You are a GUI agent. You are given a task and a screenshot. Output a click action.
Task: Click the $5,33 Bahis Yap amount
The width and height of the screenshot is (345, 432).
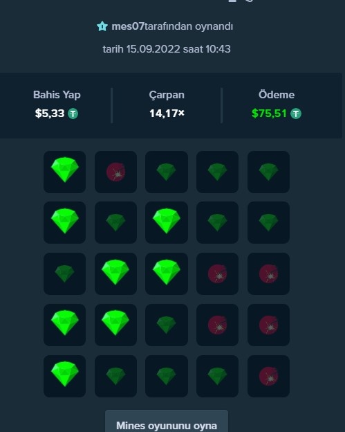pyautogui.click(x=50, y=114)
